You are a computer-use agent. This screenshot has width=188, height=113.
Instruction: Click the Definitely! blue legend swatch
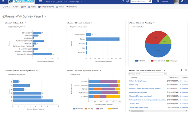136,61
